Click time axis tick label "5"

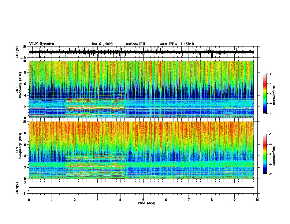click(143, 200)
